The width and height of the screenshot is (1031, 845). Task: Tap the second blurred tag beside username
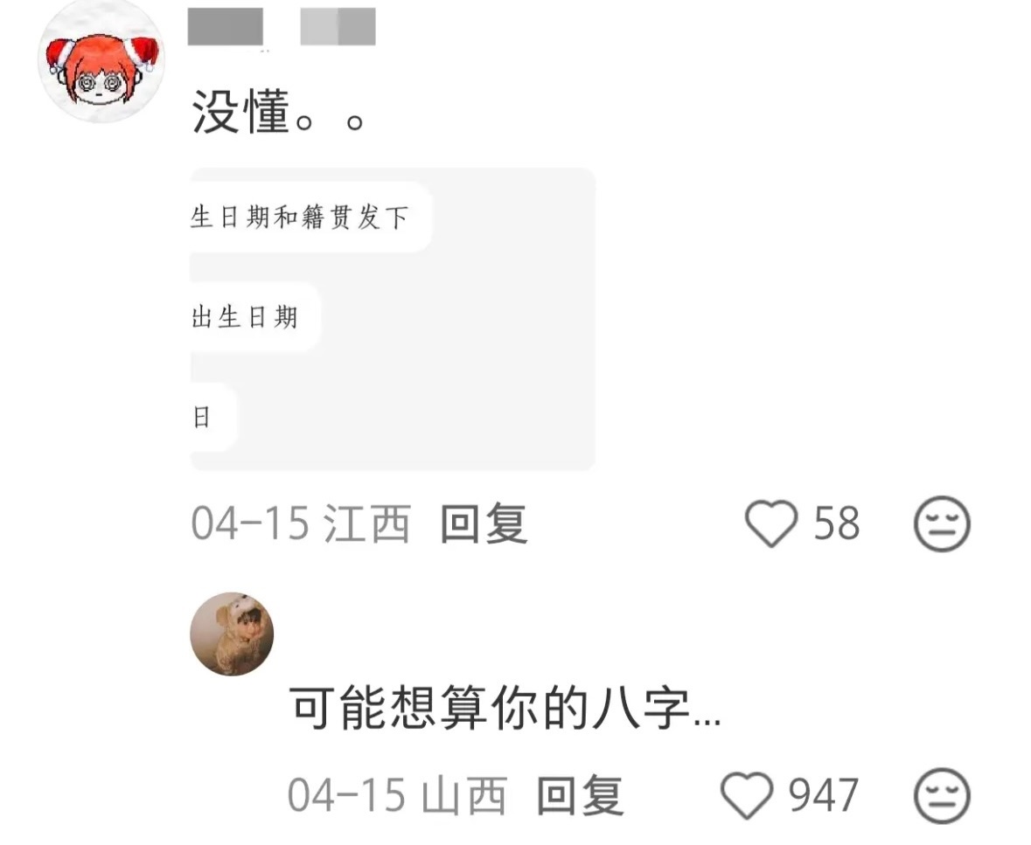[x=338, y=26]
